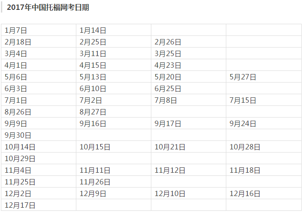Select the 1月14日 date cell
The height and width of the screenshot is (214, 304).
click(x=114, y=30)
